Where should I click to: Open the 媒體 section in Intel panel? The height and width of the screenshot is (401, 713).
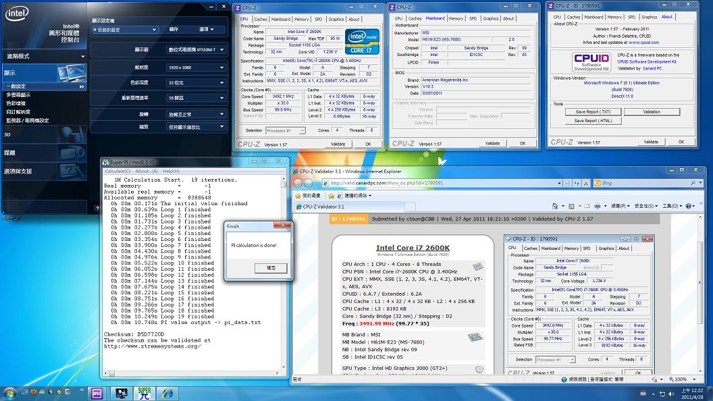pyautogui.click(x=44, y=153)
